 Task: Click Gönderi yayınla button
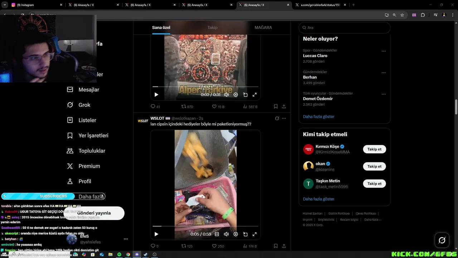coord(94,213)
